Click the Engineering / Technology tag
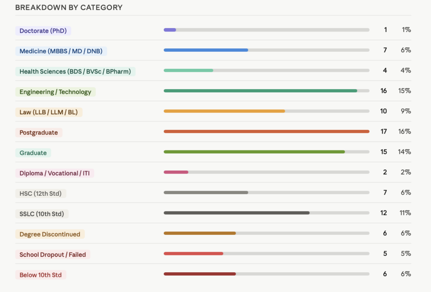 click(x=55, y=92)
